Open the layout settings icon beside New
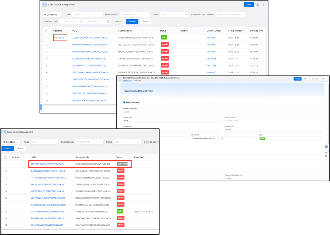 (x=257, y=5)
